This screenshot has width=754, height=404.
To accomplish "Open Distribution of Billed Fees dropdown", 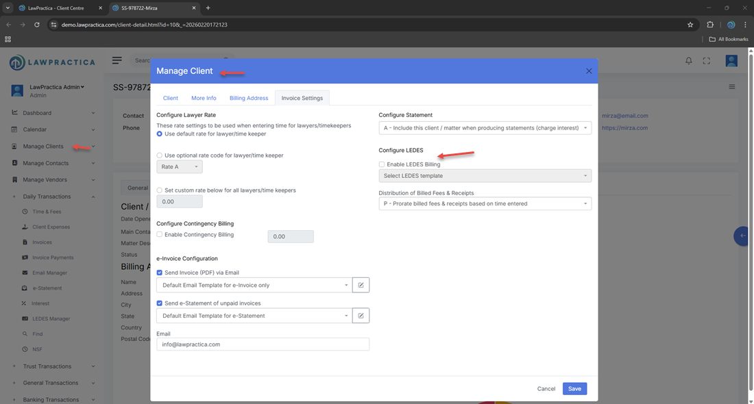I will pyautogui.click(x=485, y=203).
